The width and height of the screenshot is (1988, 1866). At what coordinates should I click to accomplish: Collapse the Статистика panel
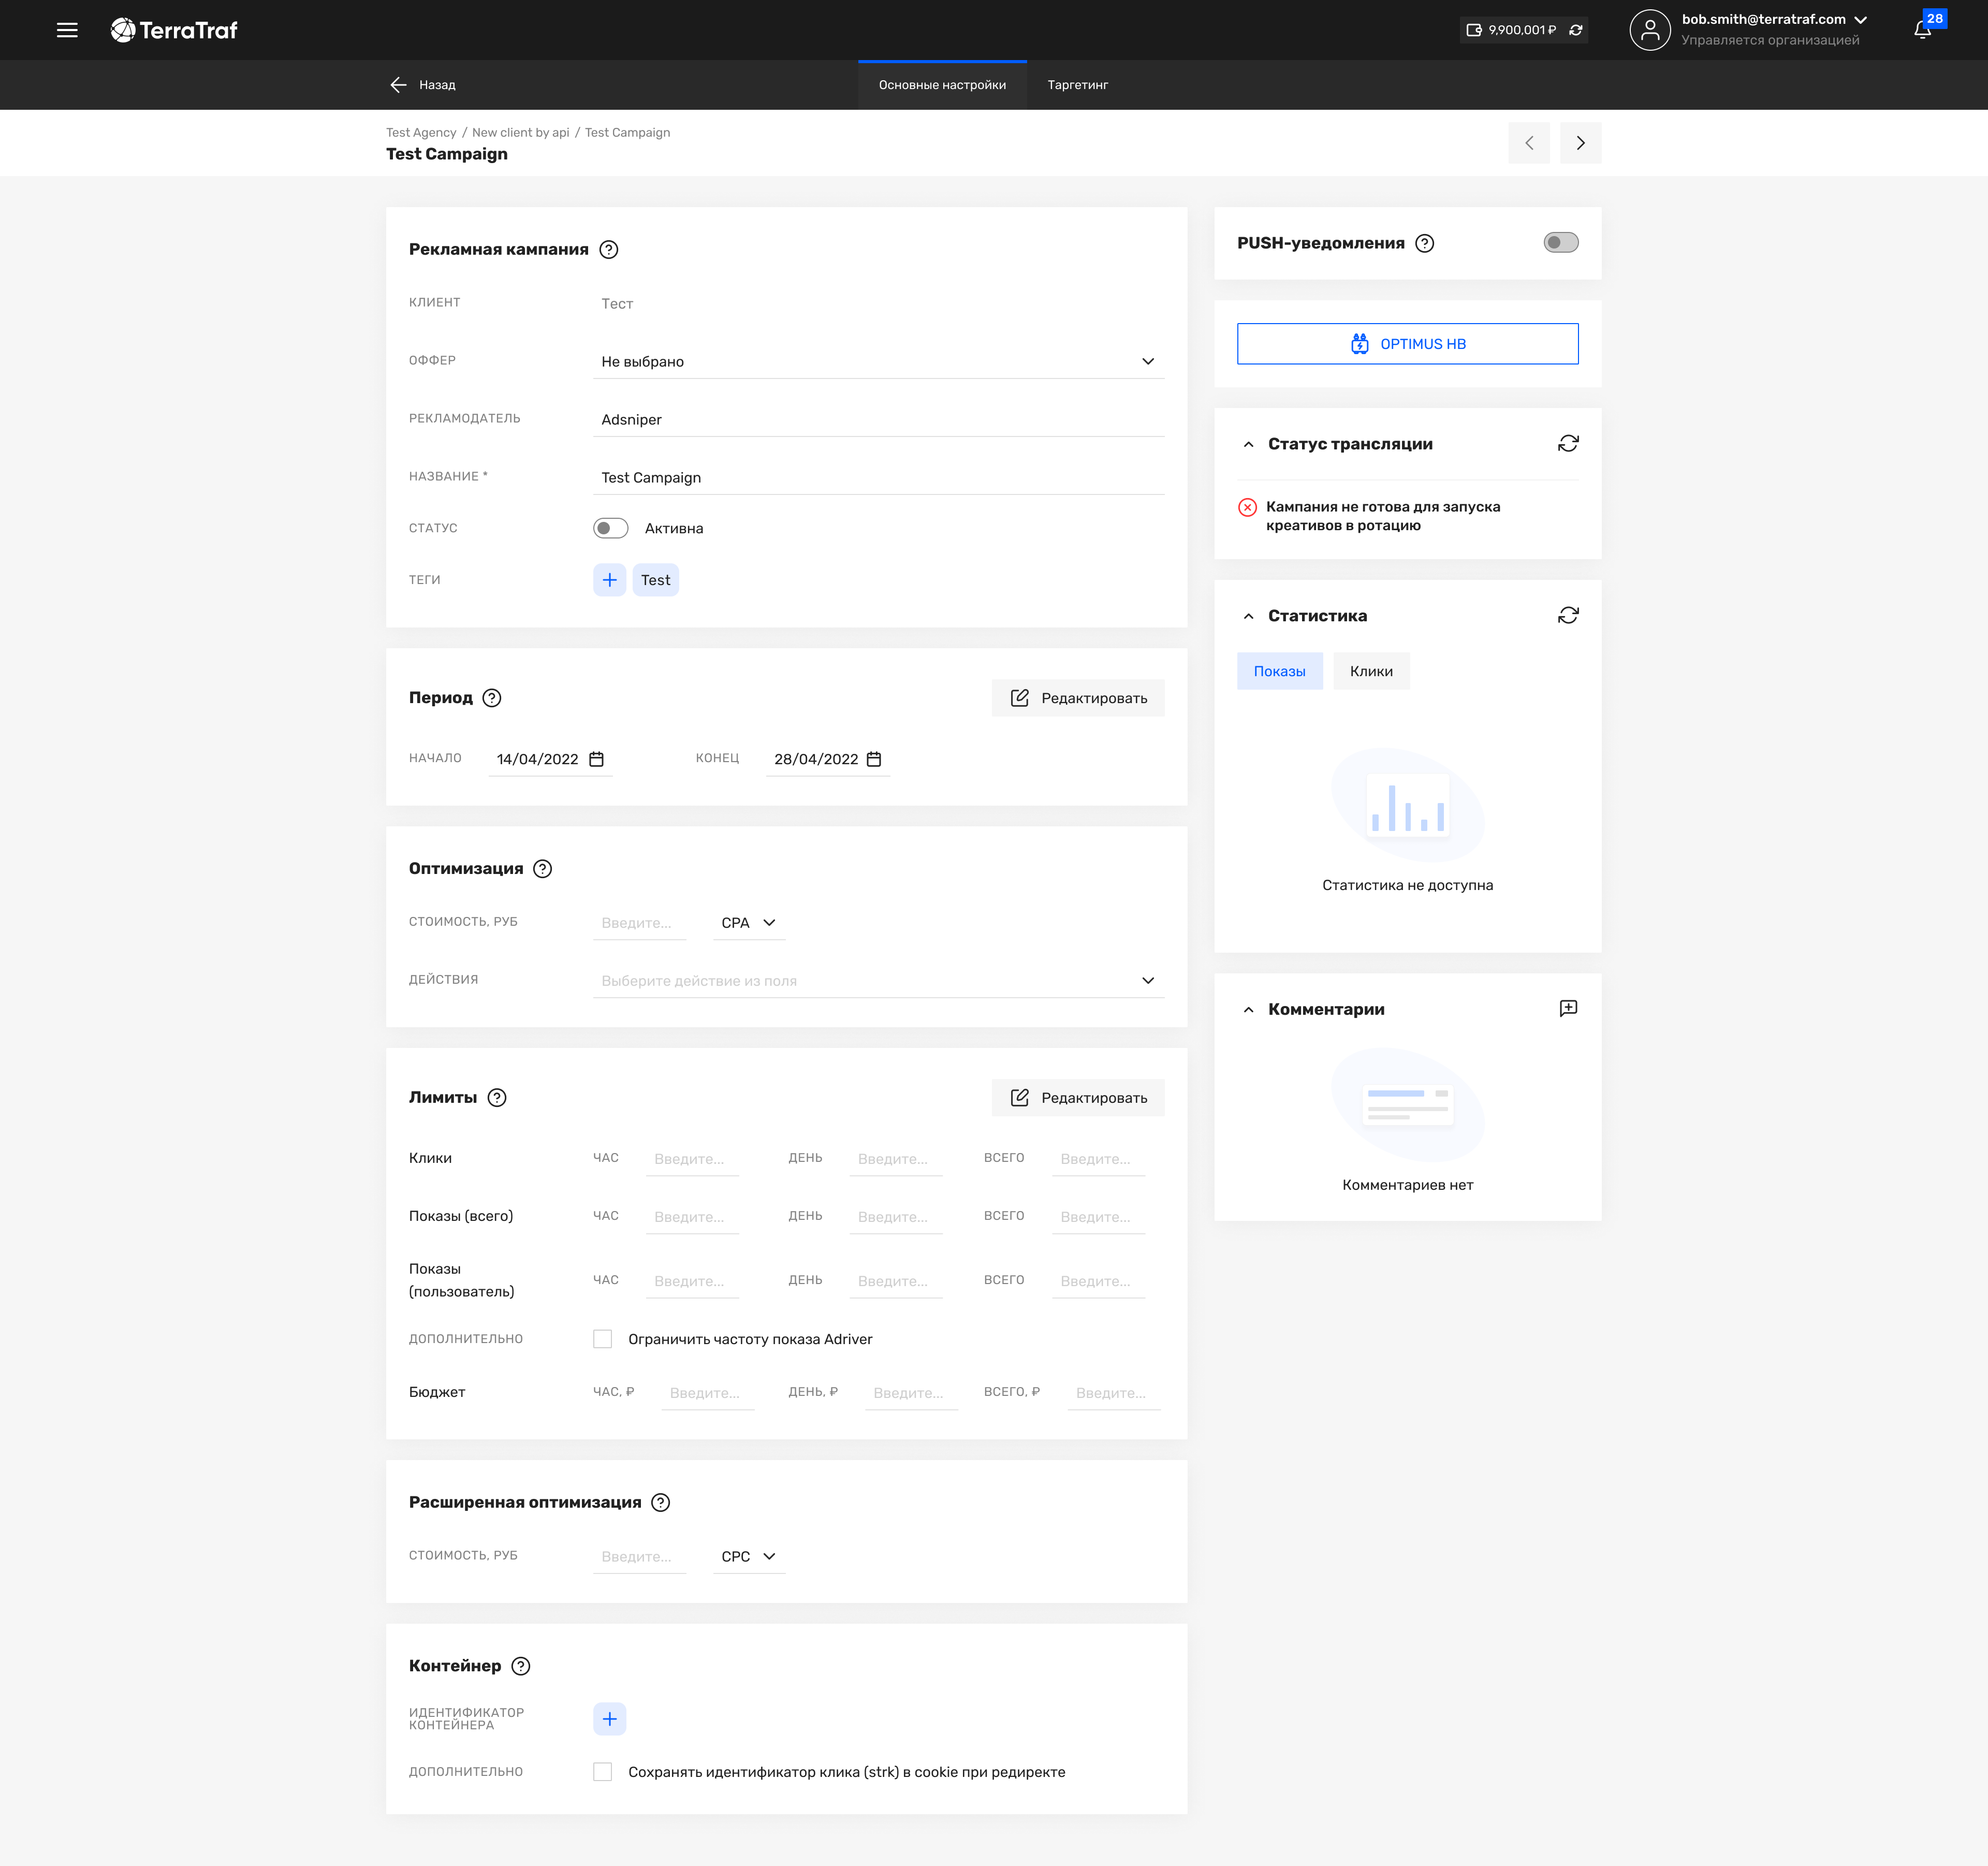[1249, 616]
